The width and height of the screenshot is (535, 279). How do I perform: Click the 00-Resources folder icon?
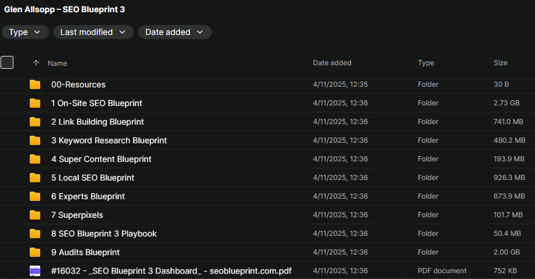pos(35,84)
